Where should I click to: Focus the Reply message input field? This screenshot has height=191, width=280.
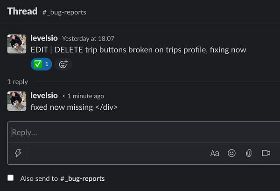click(140, 133)
